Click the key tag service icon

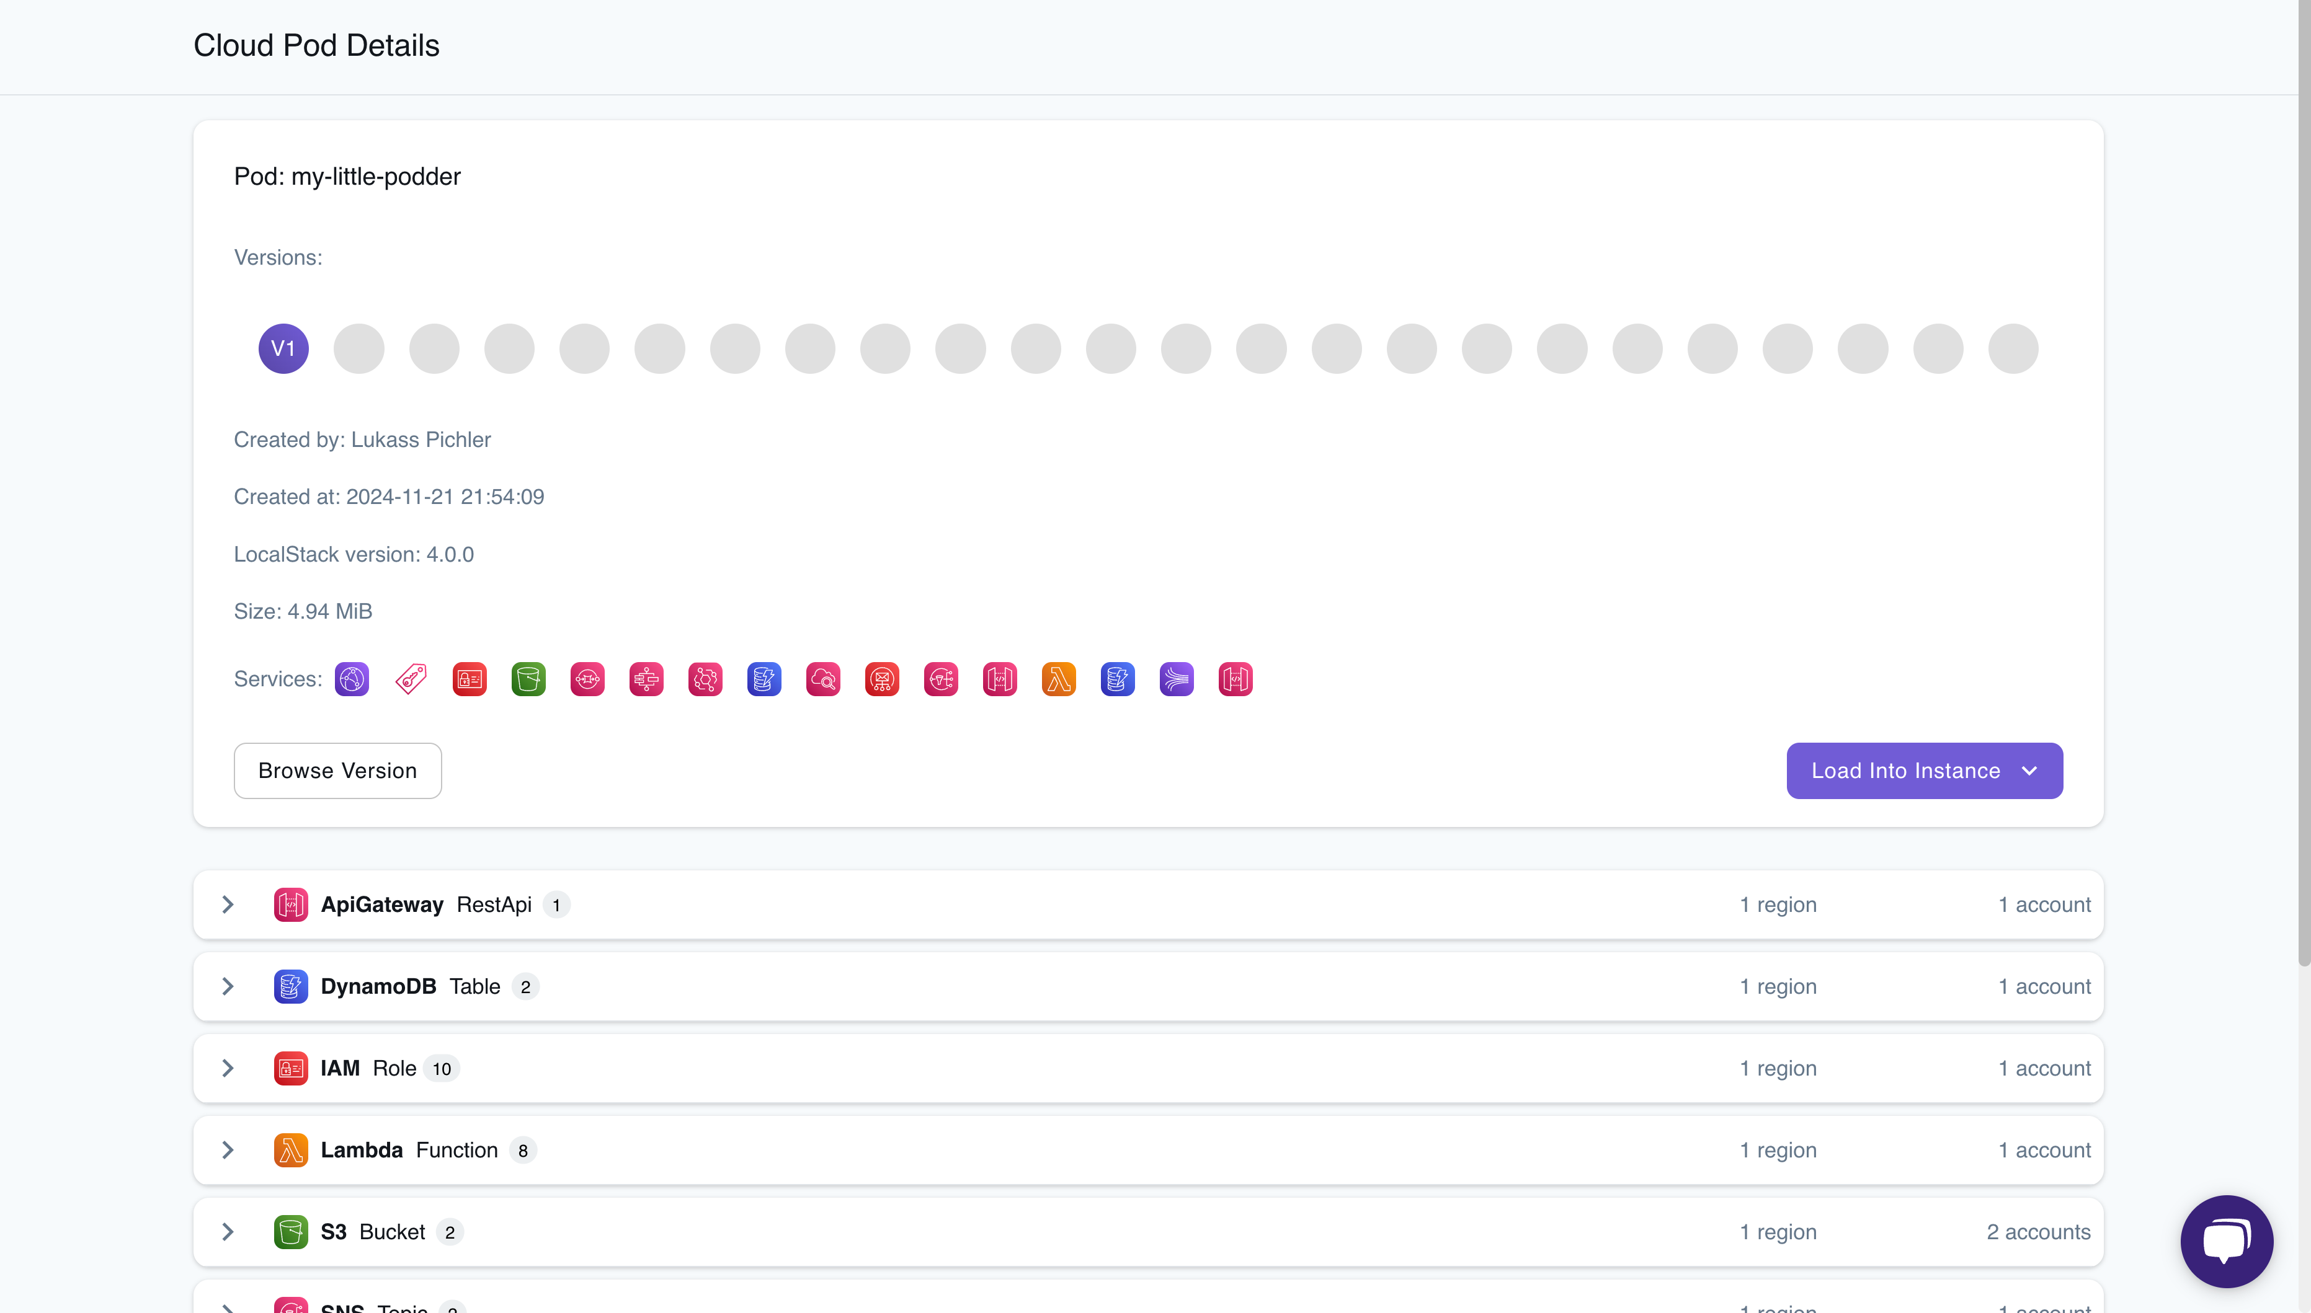pyautogui.click(x=411, y=679)
